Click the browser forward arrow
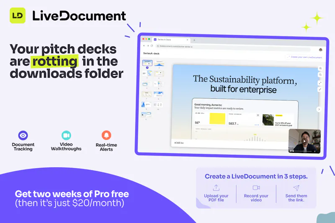Image resolution: width=335 pixels, height=223 pixels. click(148, 46)
